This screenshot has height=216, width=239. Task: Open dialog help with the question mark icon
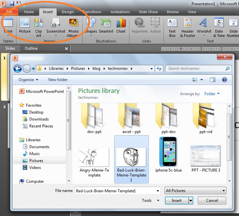[225, 80]
